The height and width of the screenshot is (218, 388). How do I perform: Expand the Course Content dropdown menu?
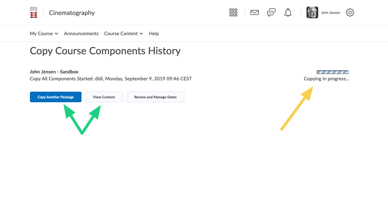point(124,34)
